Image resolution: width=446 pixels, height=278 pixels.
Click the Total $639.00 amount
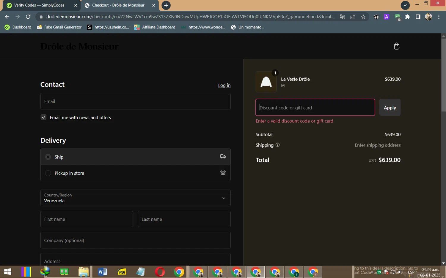tap(389, 160)
